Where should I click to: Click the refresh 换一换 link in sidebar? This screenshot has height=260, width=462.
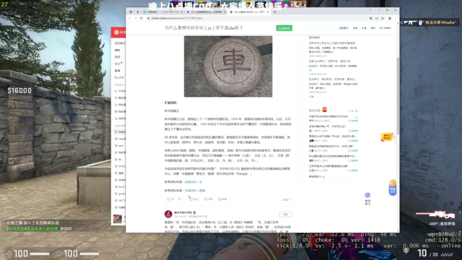[353, 111]
